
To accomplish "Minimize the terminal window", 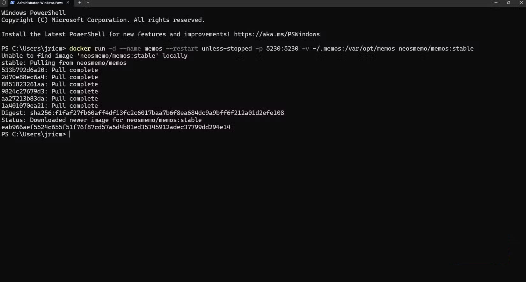I will [496, 3].
